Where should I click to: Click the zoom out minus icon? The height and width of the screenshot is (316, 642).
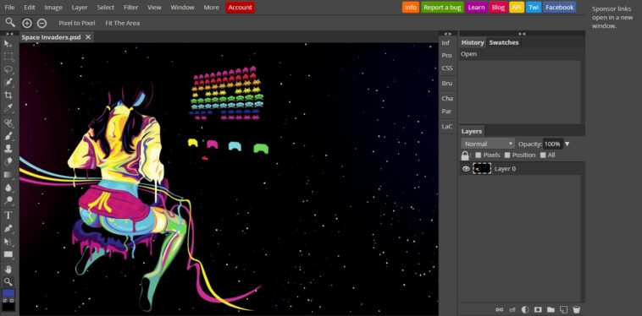point(42,24)
